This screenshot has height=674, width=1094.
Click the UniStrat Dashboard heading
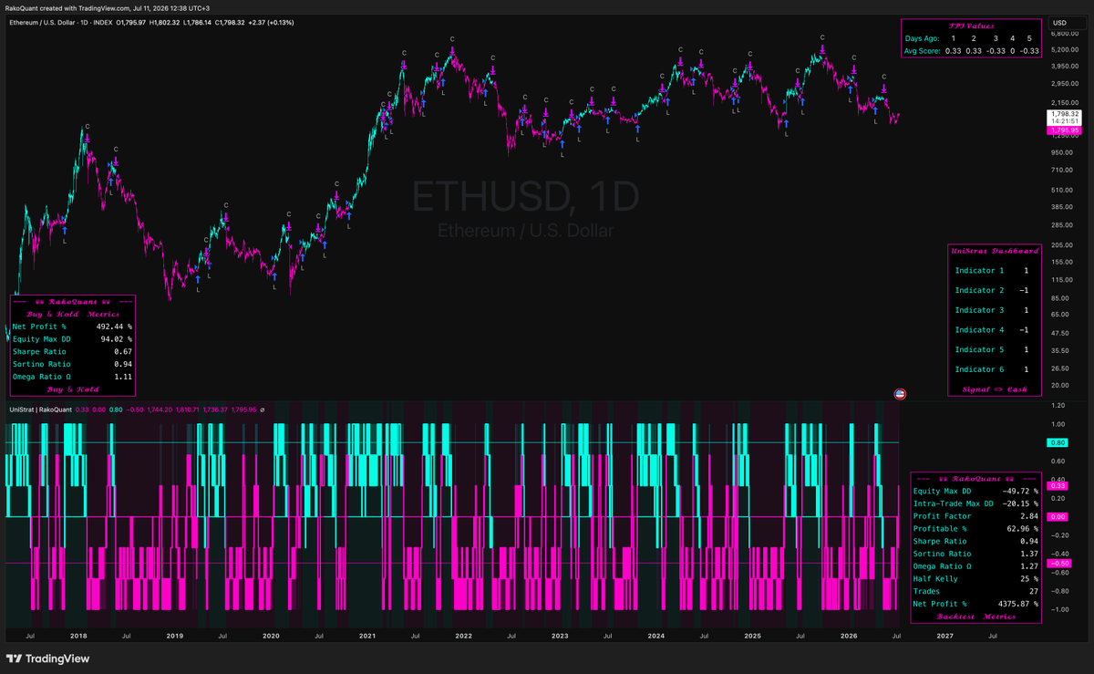(x=995, y=250)
